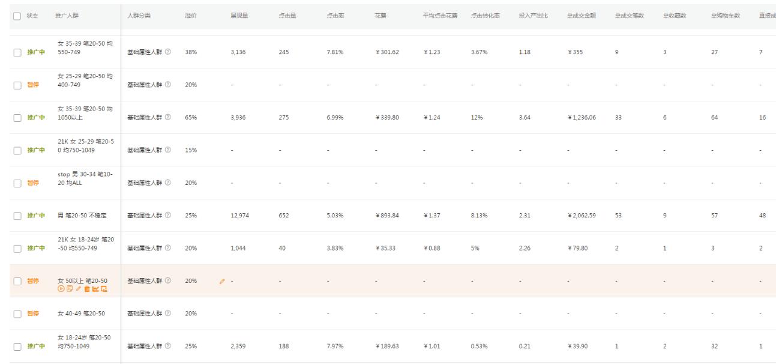
Task: Select the copy icon in the highlighted row
Action: point(69,288)
